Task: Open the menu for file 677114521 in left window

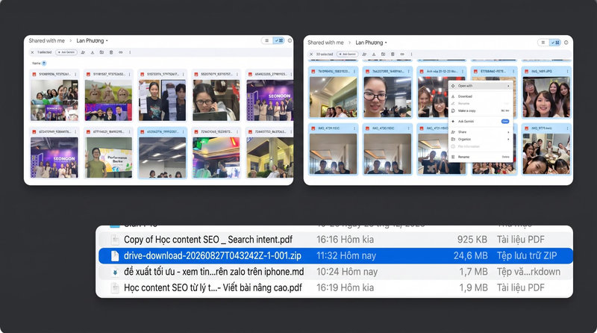Action: pos(129,132)
